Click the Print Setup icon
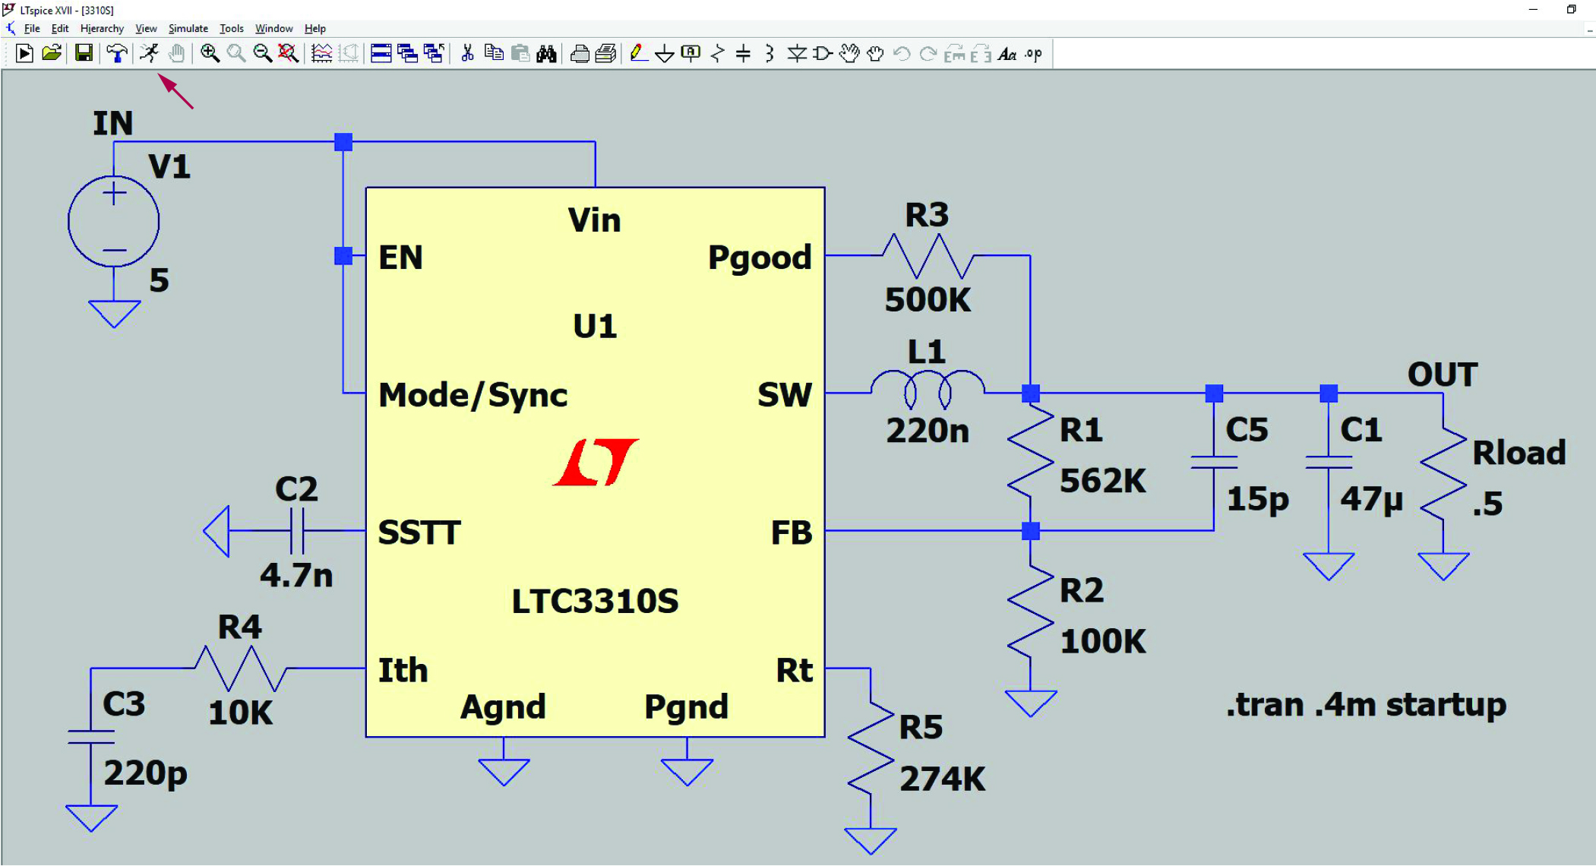 coord(580,53)
